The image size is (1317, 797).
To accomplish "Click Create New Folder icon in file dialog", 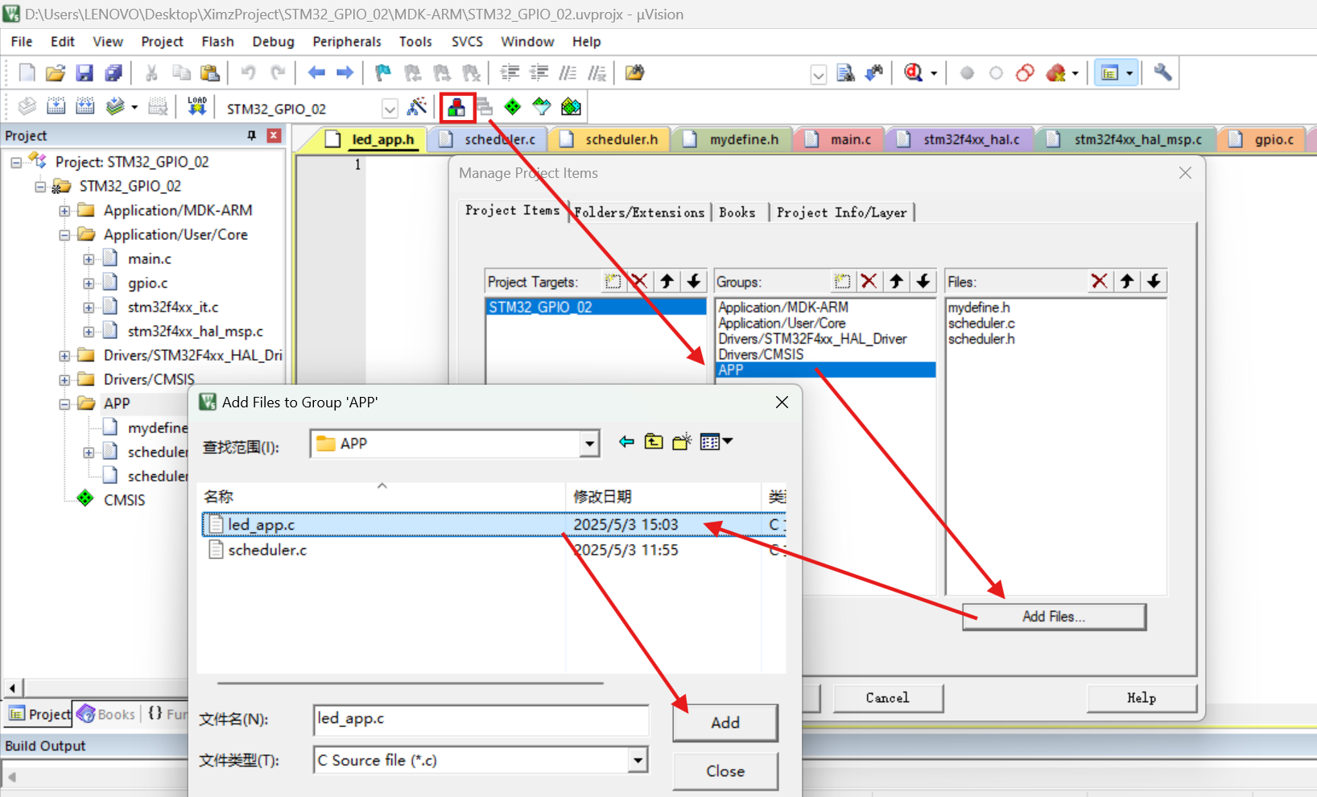I will tap(682, 442).
